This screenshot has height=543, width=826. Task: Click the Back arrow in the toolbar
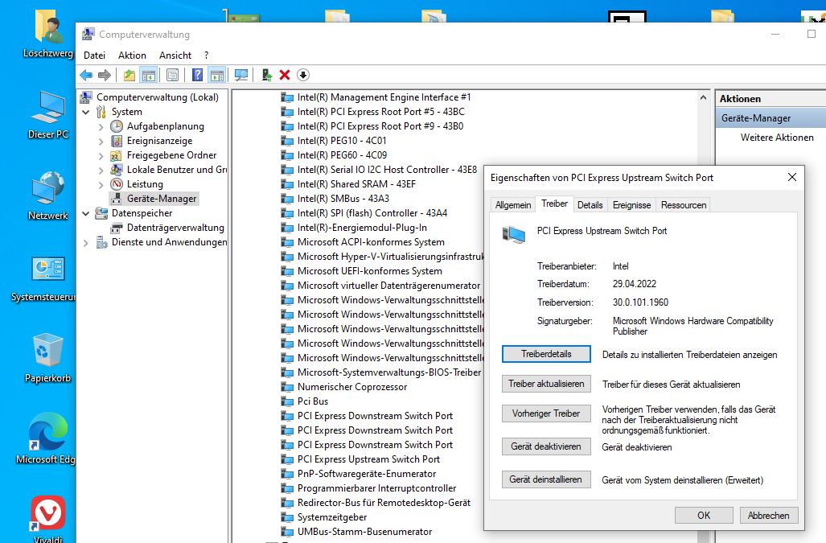pyautogui.click(x=86, y=76)
